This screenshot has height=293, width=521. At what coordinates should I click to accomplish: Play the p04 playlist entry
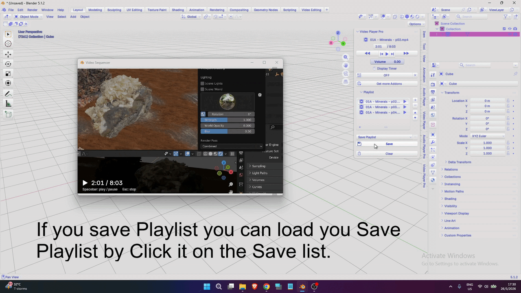[405, 112]
